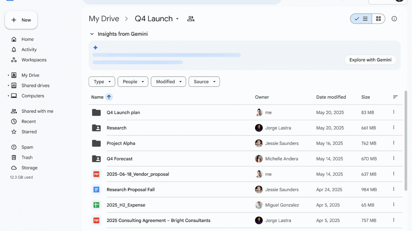Toggle the Name column sort direction arrow
This screenshot has height=231, width=412.
click(109, 97)
